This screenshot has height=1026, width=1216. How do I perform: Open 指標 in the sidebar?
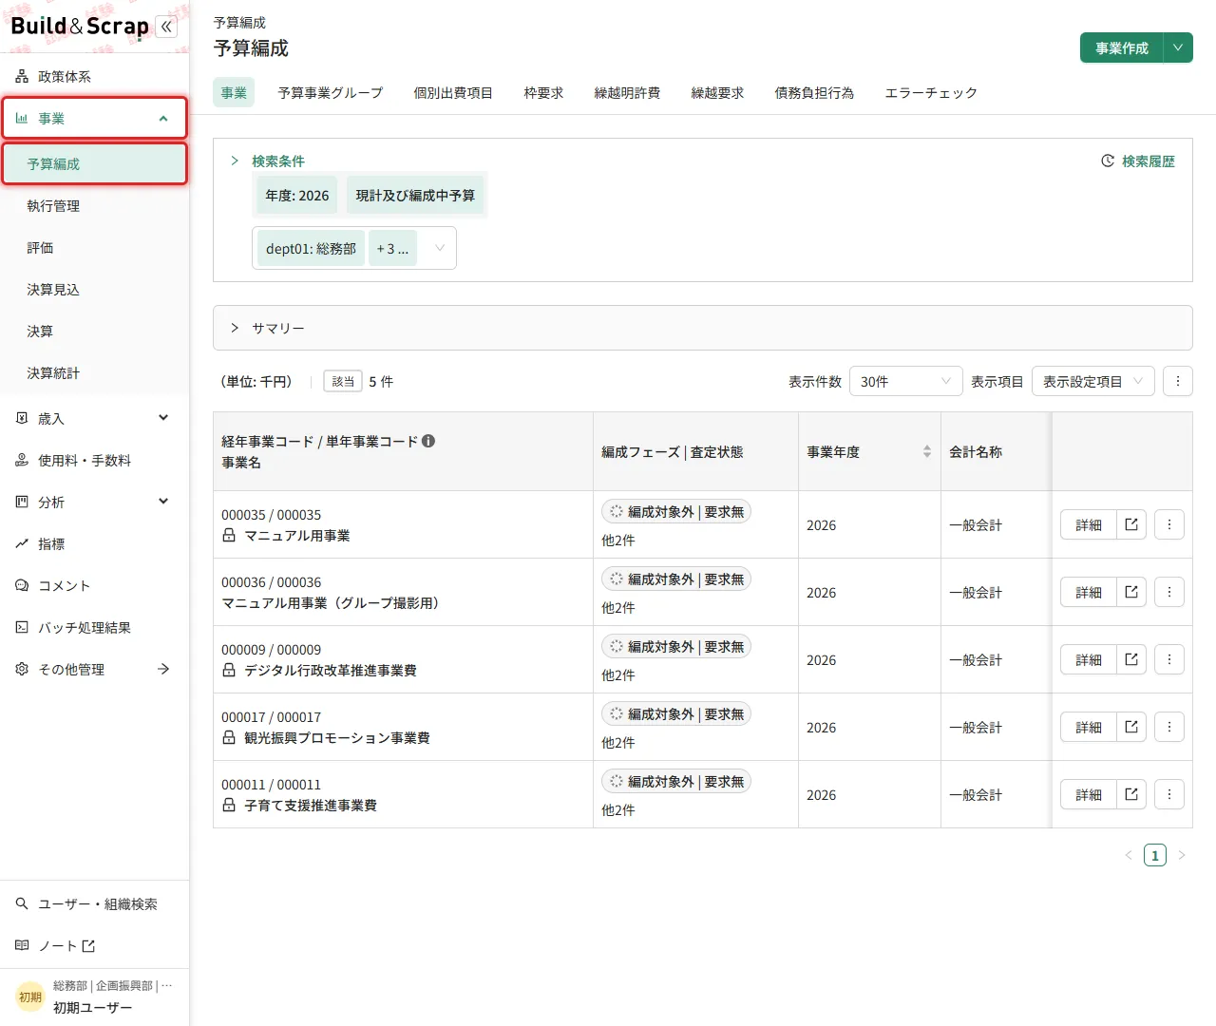[x=95, y=544]
